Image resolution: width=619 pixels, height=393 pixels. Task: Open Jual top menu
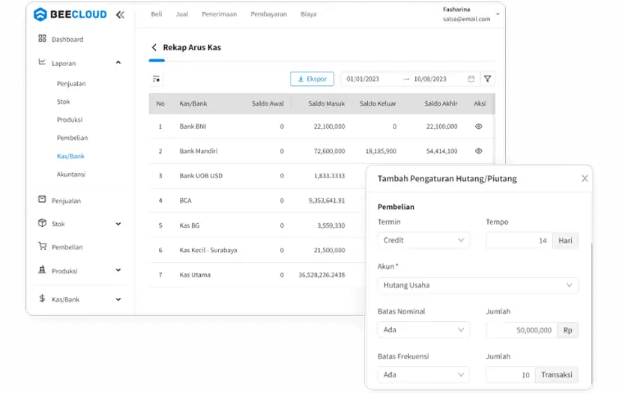point(182,14)
